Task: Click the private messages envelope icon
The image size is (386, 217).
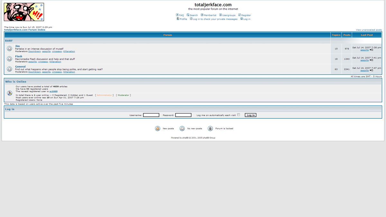Action: (191, 19)
